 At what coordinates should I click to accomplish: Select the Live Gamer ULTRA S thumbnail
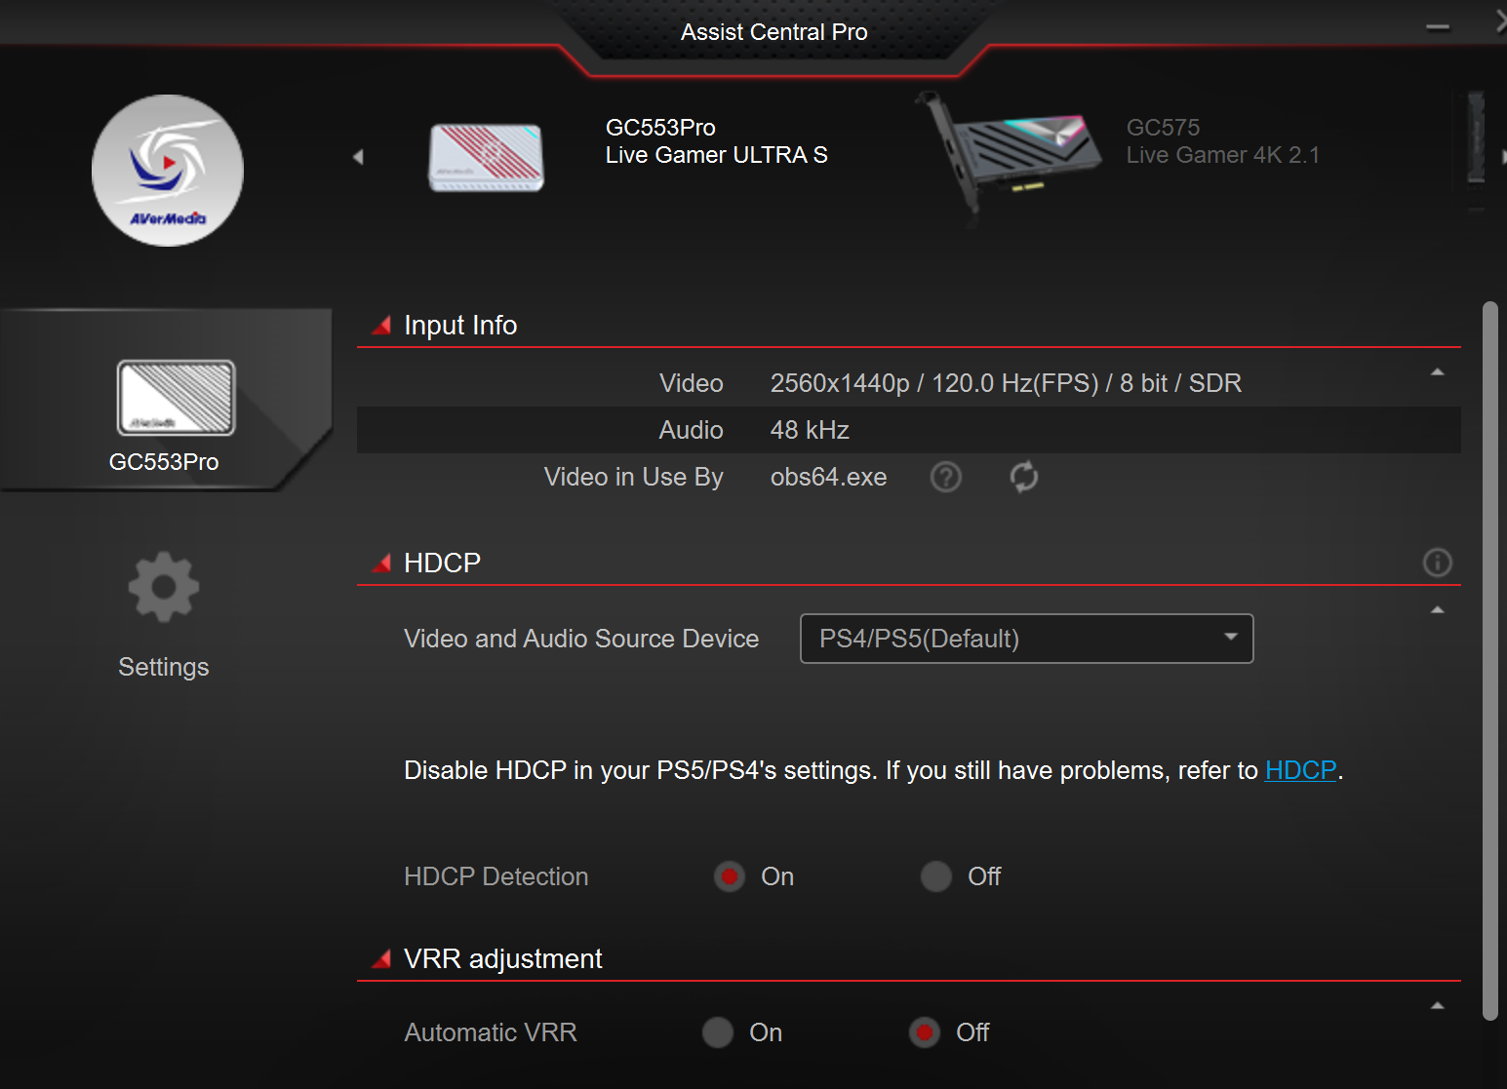(487, 157)
